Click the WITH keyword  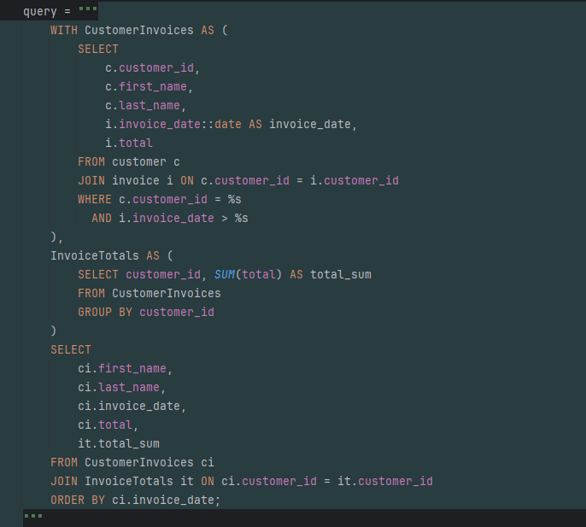tap(63, 30)
